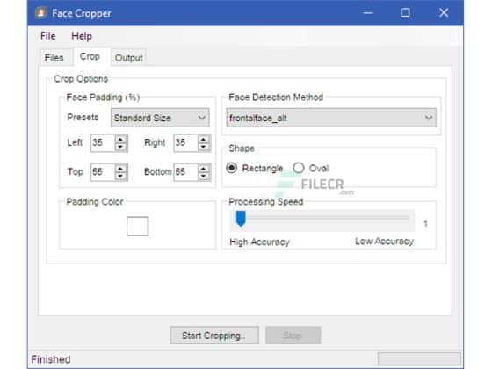Open the white Padding Color swatch
Image resolution: width=492 pixels, height=369 pixels.
[137, 227]
